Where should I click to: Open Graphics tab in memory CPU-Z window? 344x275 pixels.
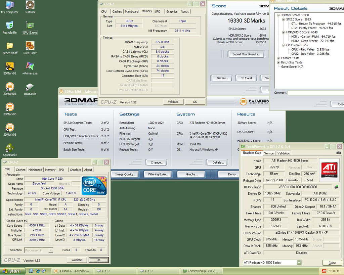coord(172,11)
